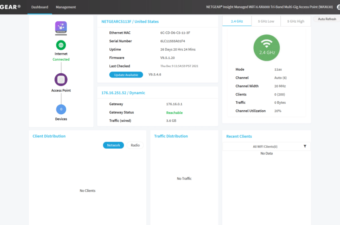
Task: Switch to the 2.4 GHz radio tab
Action: click(237, 21)
